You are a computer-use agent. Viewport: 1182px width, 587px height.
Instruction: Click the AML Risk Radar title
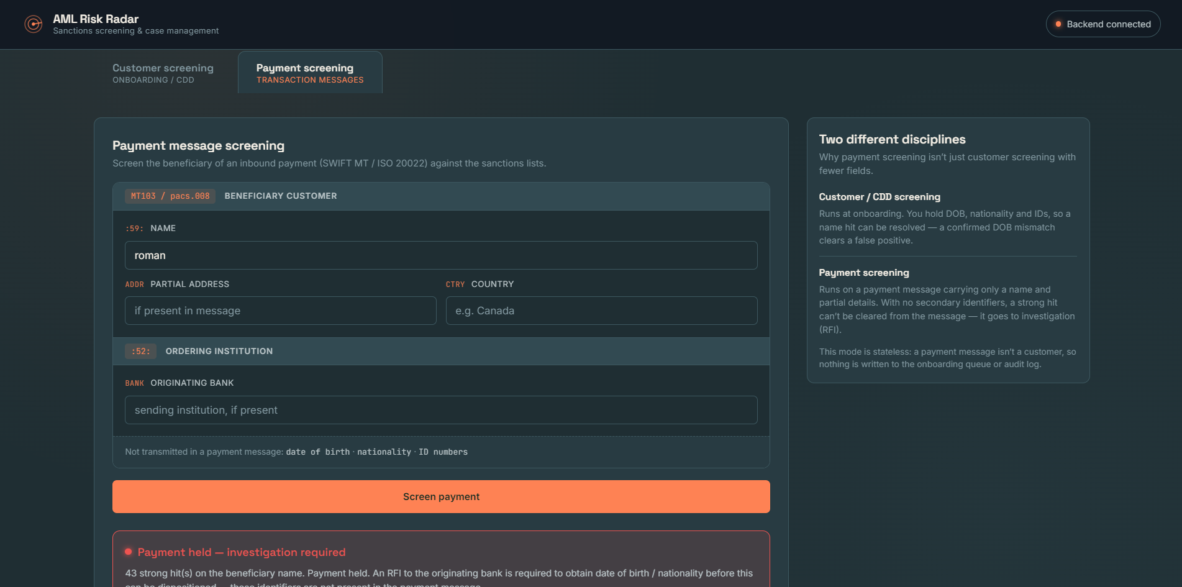point(96,19)
